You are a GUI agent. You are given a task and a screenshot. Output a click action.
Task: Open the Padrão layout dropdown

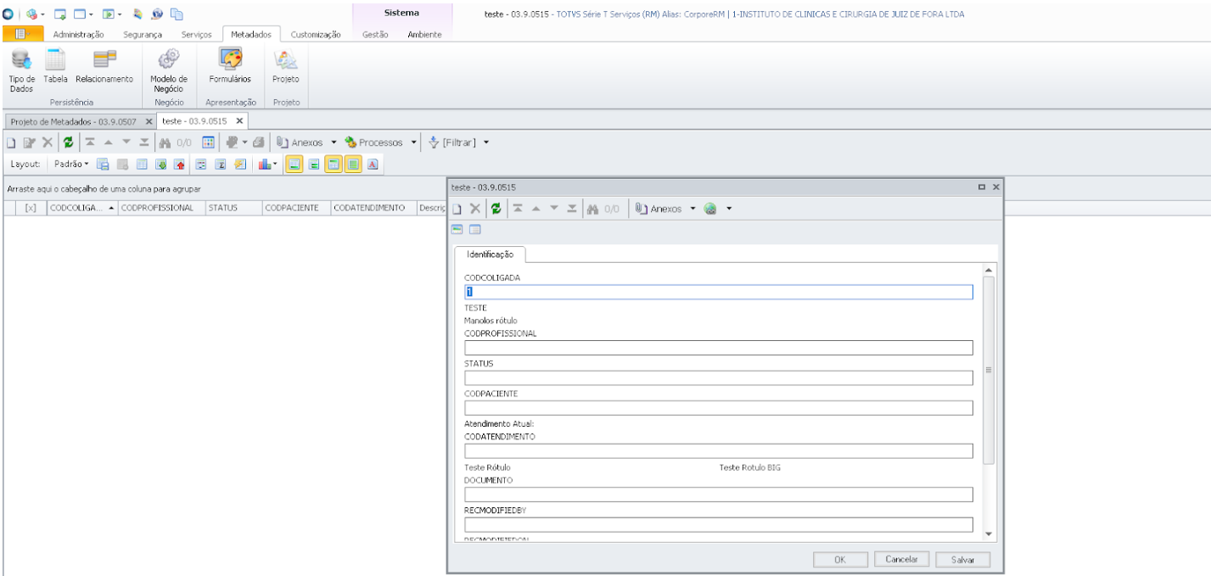click(72, 163)
